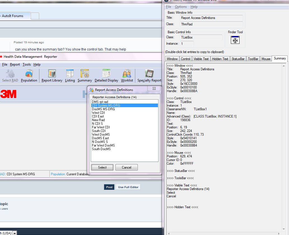The image size is (289, 235).
Task: Switch to the Control tab
Action: [x=185, y=59]
